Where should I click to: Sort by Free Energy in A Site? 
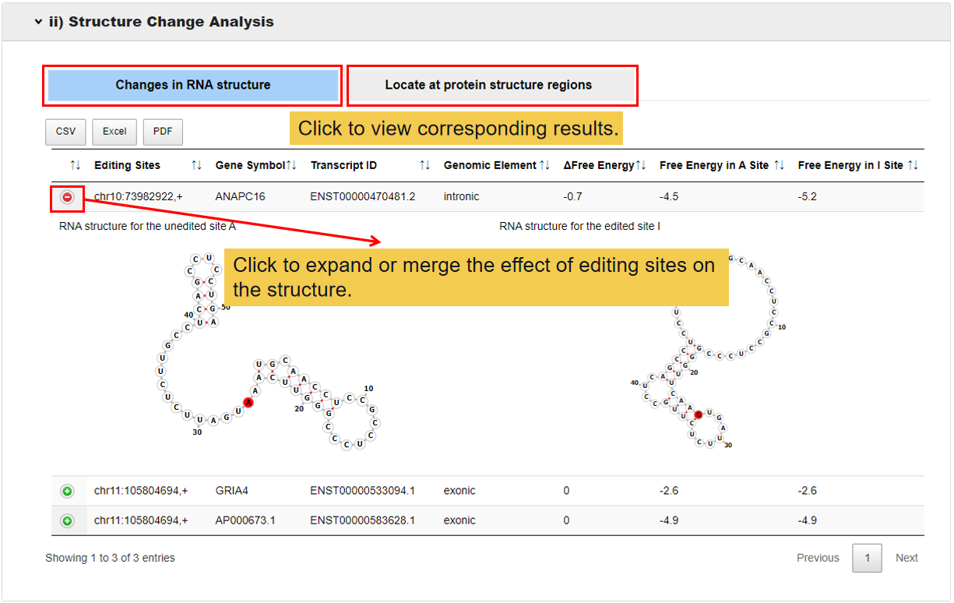[x=780, y=165]
